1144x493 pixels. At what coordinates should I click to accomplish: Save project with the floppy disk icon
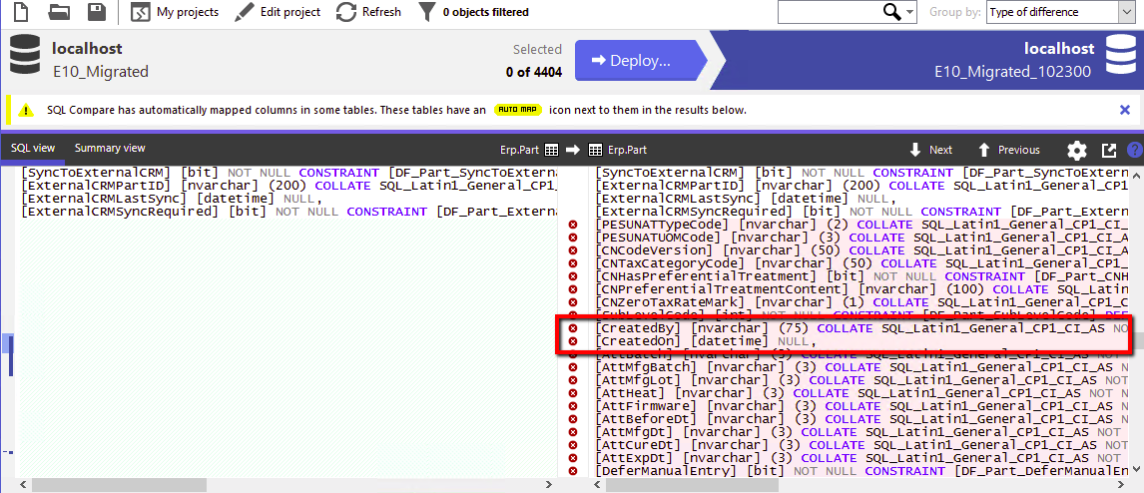tap(96, 12)
